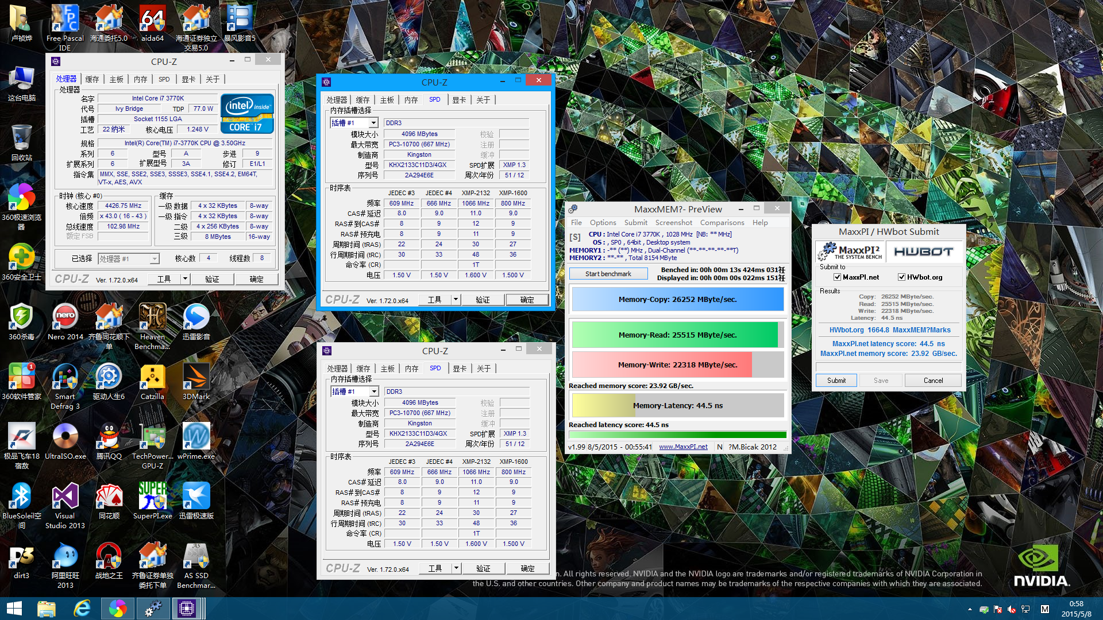Image resolution: width=1103 pixels, height=620 pixels.
Task: Open tools dropdown arrow in left CPU-Z
Action: point(185,279)
